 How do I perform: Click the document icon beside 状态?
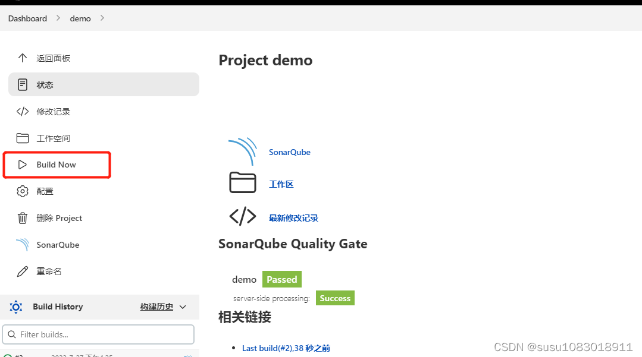click(x=23, y=85)
